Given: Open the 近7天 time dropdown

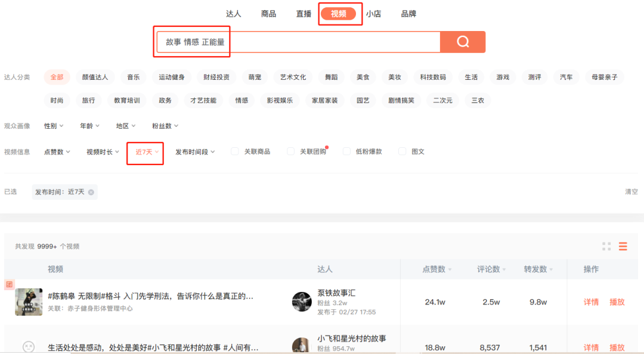Looking at the screenshot, I should (147, 152).
